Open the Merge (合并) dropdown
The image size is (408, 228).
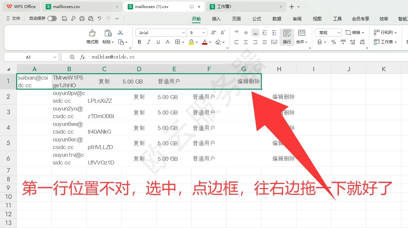(x=302, y=42)
